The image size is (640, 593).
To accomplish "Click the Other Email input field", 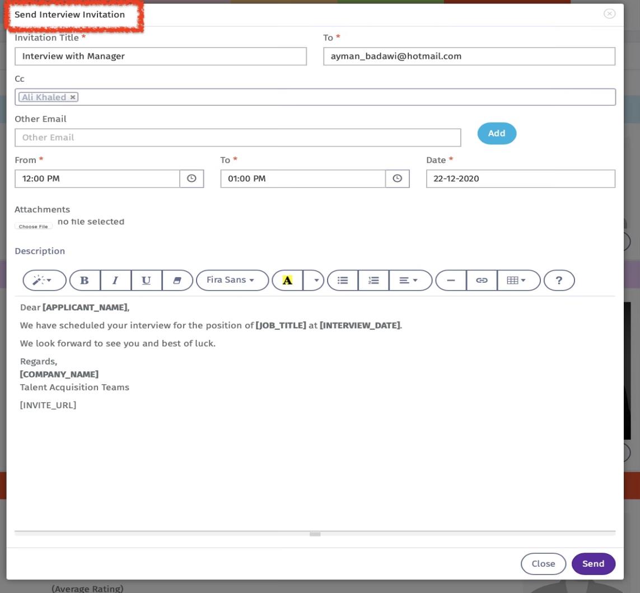I will coord(237,138).
